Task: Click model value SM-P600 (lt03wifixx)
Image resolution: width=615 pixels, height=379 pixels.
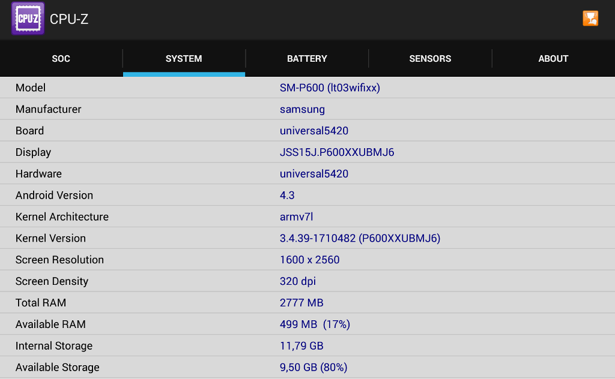Action: click(x=330, y=88)
